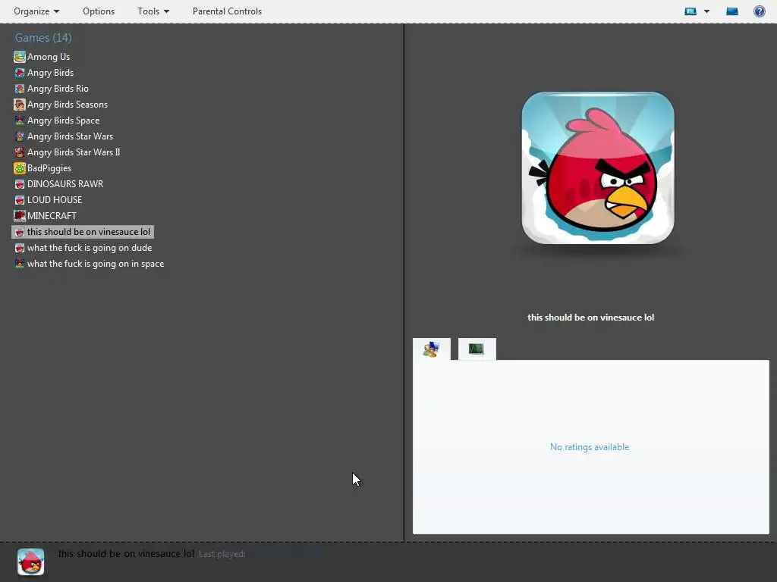Select 'what the fuck is going on in space' text
The width and height of the screenshot is (777, 582).
[96, 264]
